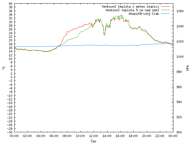Click the '960' pressure axis label

click(x=179, y=87)
